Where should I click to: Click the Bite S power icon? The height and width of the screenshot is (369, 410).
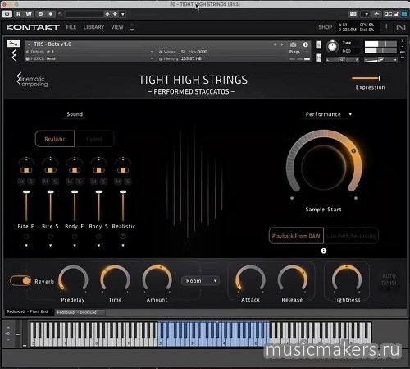point(50,236)
